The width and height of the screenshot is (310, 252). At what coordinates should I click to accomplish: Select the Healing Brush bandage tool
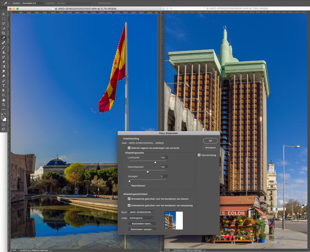pyautogui.click(x=3, y=42)
